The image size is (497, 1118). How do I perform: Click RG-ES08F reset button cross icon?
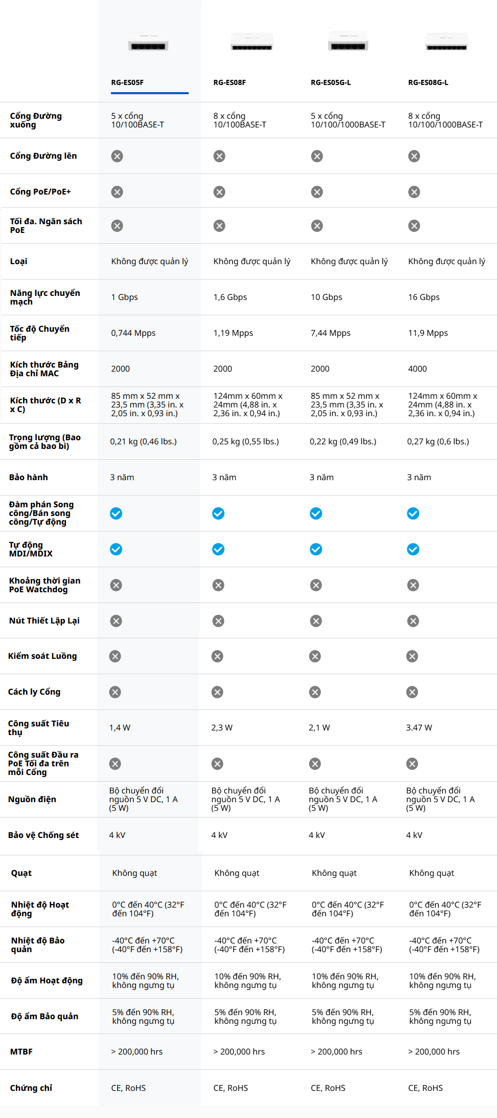[x=218, y=621]
